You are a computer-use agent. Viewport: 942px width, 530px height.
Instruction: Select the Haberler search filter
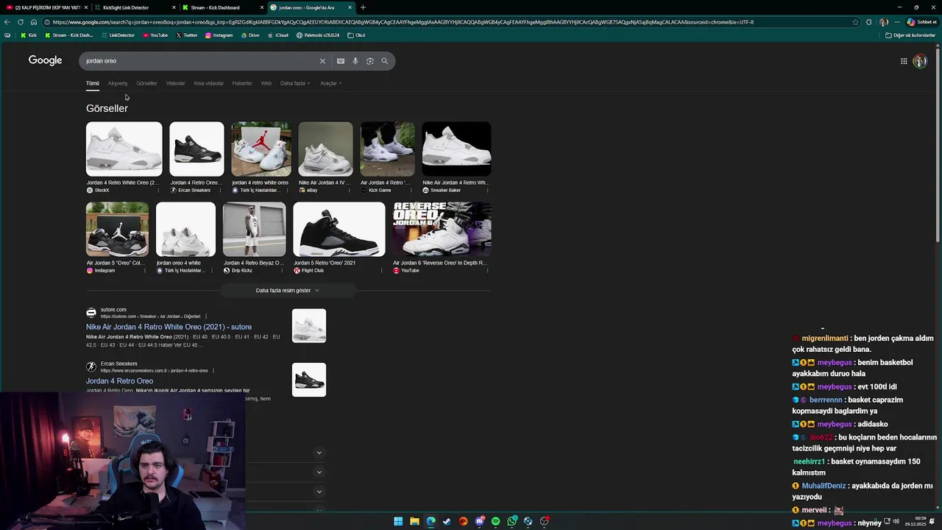coord(242,83)
